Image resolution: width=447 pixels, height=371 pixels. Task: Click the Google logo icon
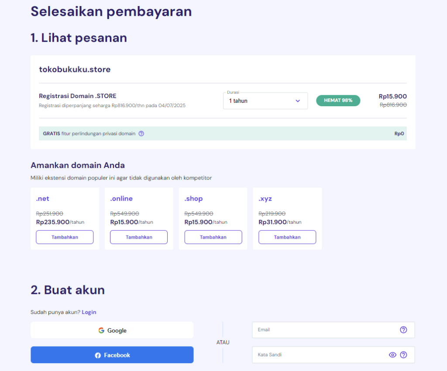[101, 331]
